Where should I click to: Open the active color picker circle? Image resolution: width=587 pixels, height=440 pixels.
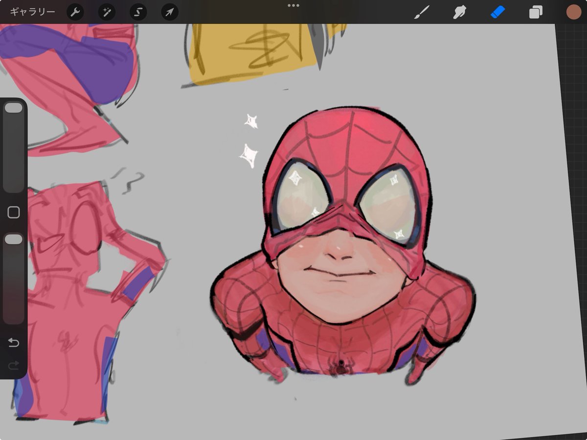pos(574,12)
